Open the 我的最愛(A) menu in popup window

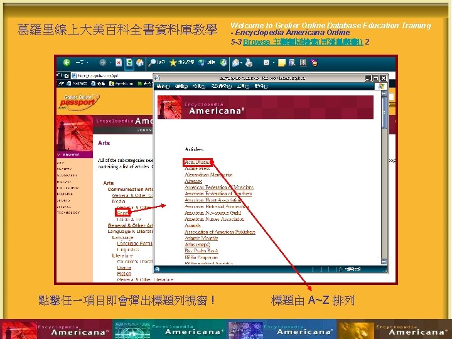pyautogui.click(x=221, y=86)
